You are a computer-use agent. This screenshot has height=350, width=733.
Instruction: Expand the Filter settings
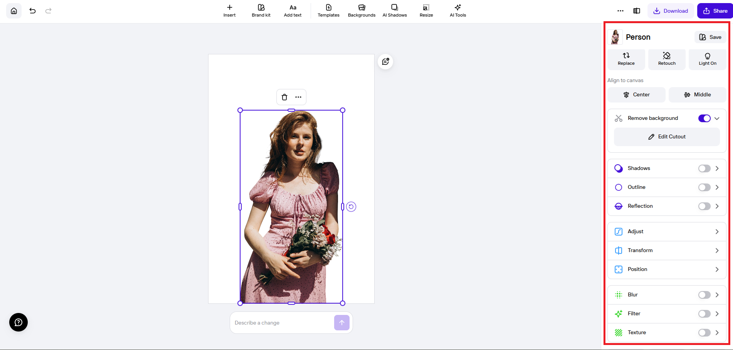[717, 314]
